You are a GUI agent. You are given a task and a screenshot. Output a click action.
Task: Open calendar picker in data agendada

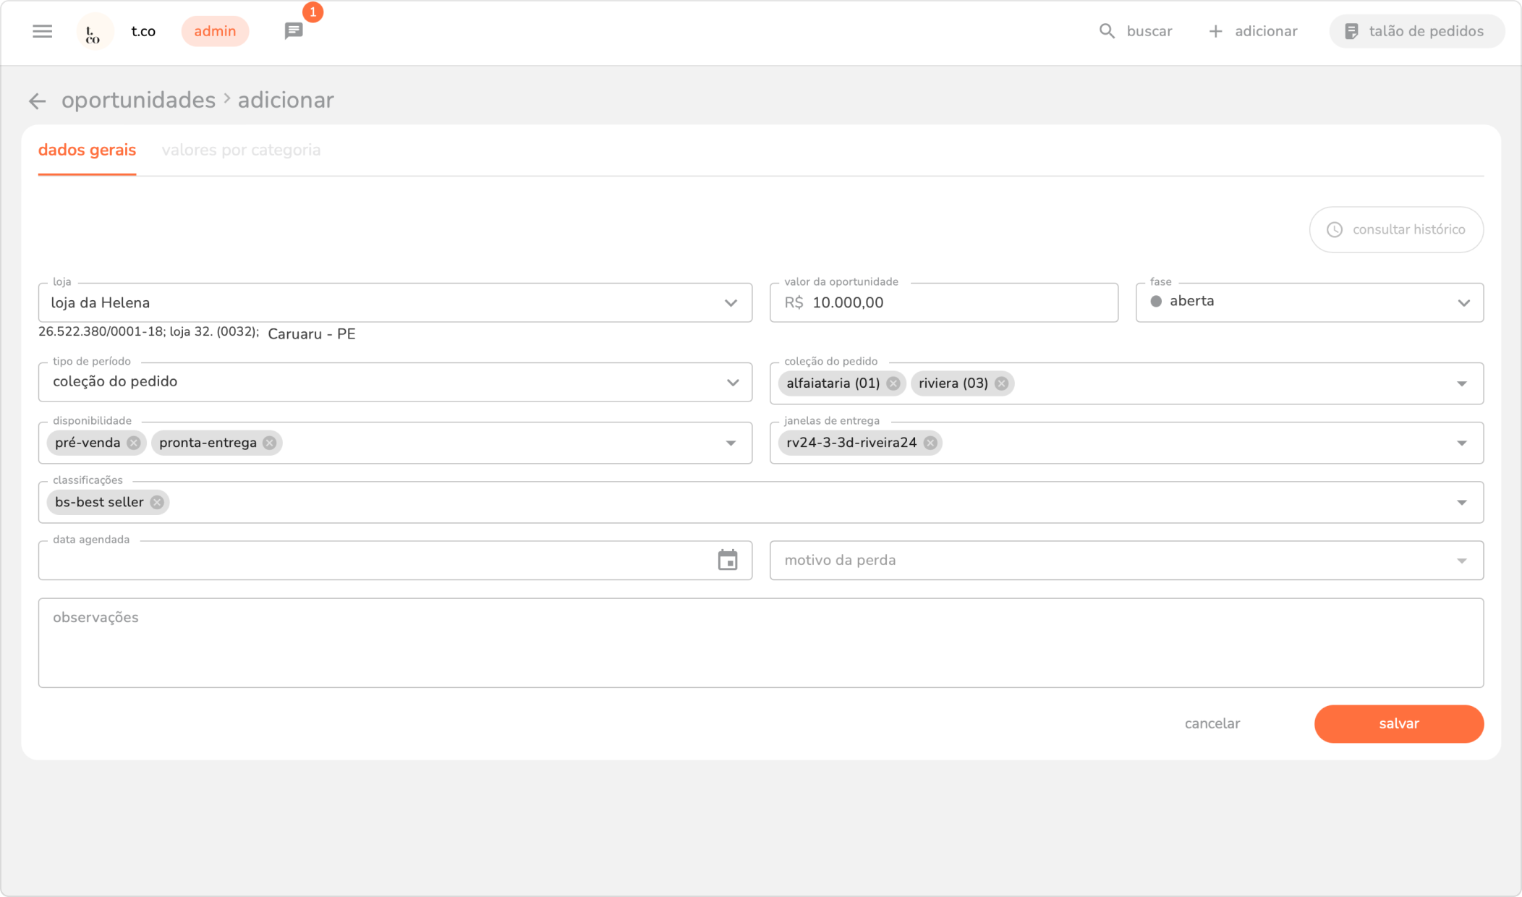click(x=727, y=560)
